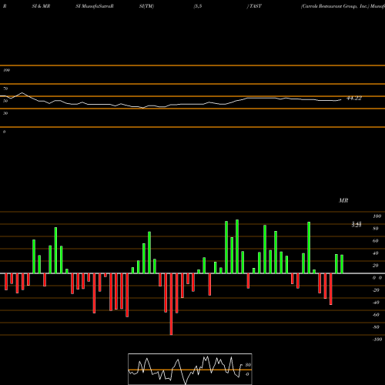Click the tallest red bar reaching -100
The width and height of the screenshot is (385, 385).
[171, 304]
